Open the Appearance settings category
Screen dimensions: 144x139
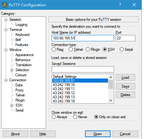[25, 55]
